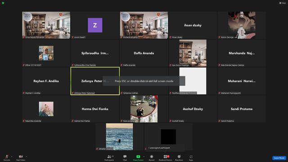Open the Apps panel
The image size is (288, 162).
(191, 157)
